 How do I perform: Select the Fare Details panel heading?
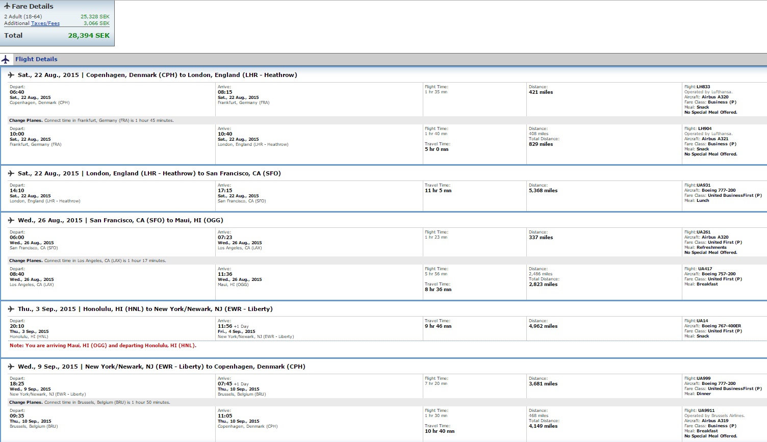33,6
